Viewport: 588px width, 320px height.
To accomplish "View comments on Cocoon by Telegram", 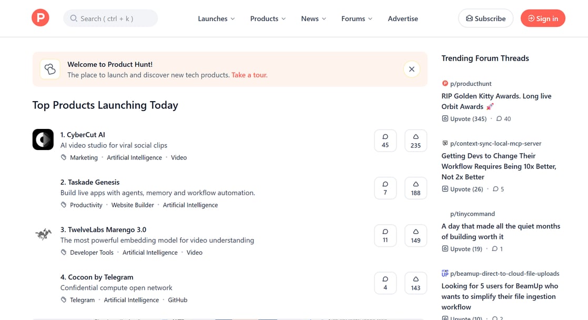I will (385, 283).
